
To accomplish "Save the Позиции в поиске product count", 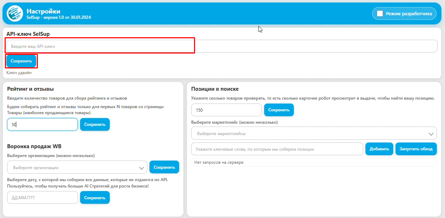I will [279, 110].
